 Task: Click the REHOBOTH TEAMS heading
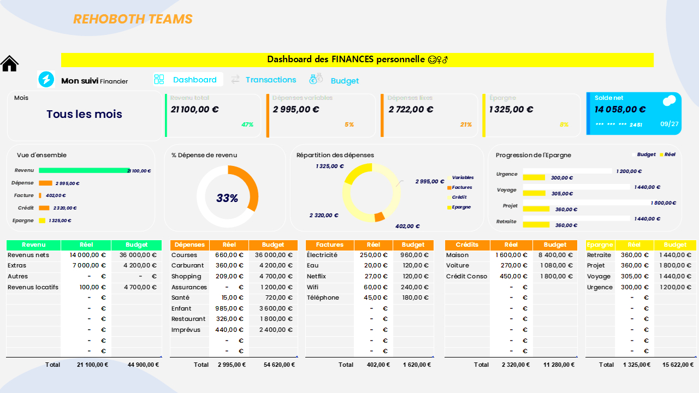pos(133,19)
